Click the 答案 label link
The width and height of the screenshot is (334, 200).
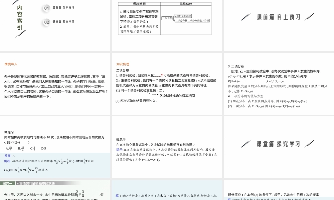[x=7, y=156]
